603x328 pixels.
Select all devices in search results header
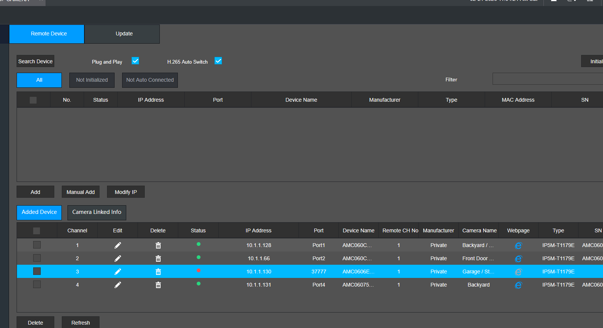coord(33,100)
